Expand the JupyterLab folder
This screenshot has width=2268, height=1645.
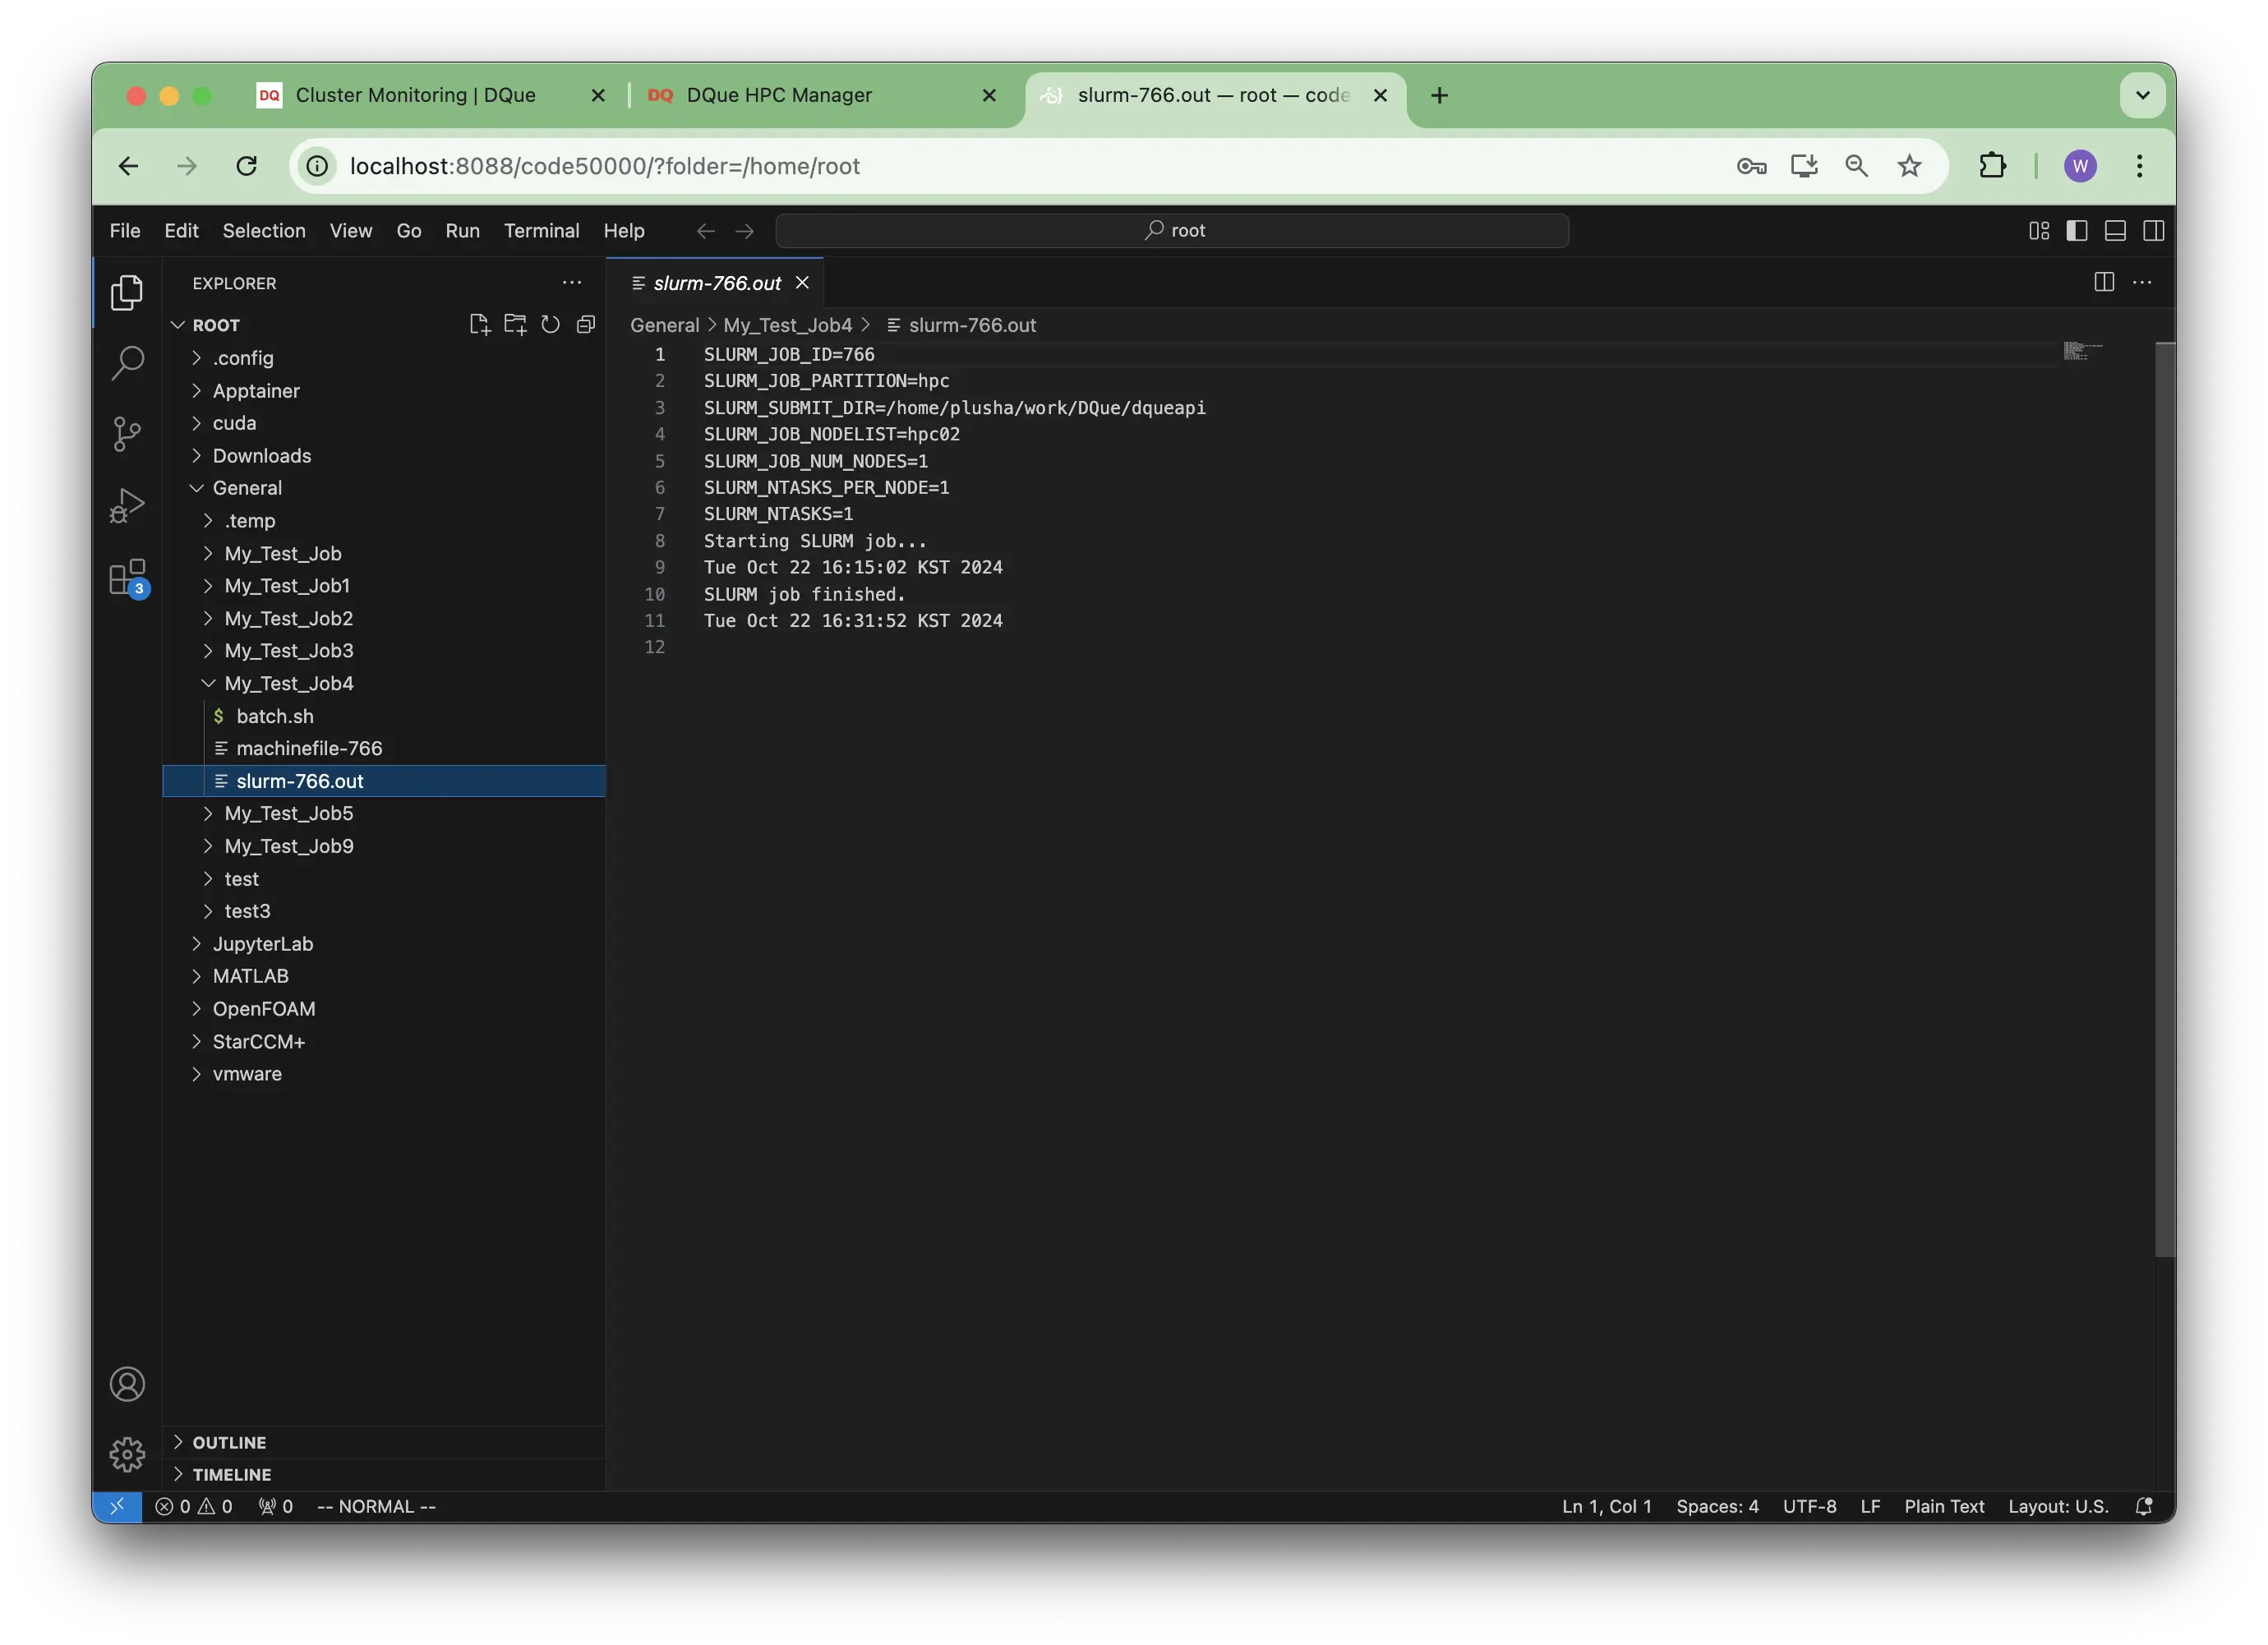pos(262,943)
